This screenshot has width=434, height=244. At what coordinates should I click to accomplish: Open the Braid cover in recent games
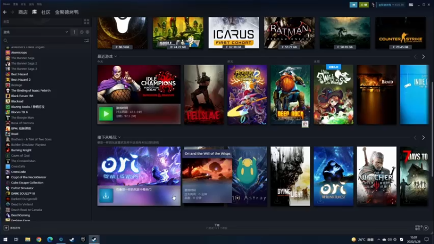[x=376, y=94]
